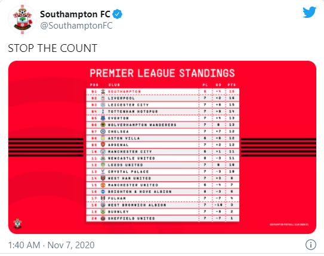Open the Southampton FC profile avatar
Image resolution: width=324 pixels, height=256 pixels.
coord(22,20)
